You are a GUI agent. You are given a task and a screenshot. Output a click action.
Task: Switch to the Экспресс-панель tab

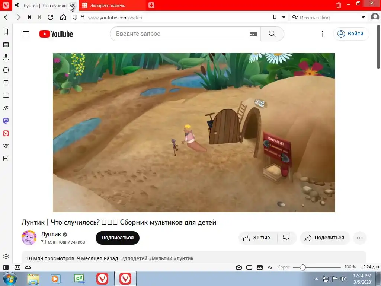(x=112, y=5)
